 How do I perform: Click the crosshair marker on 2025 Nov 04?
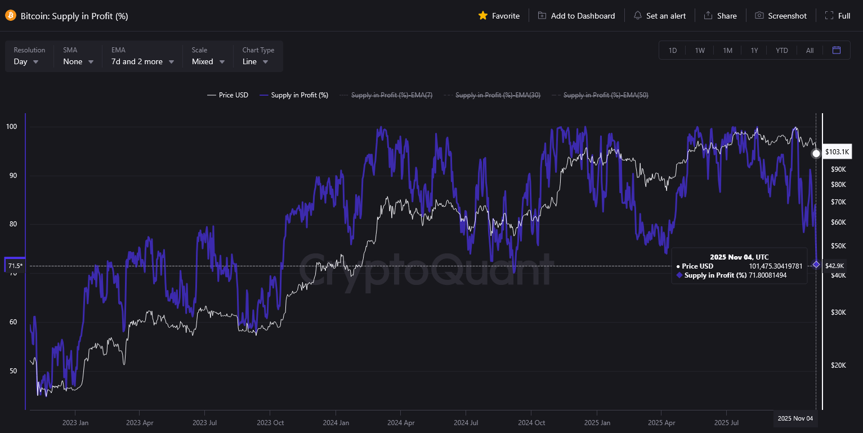(816, 265)
